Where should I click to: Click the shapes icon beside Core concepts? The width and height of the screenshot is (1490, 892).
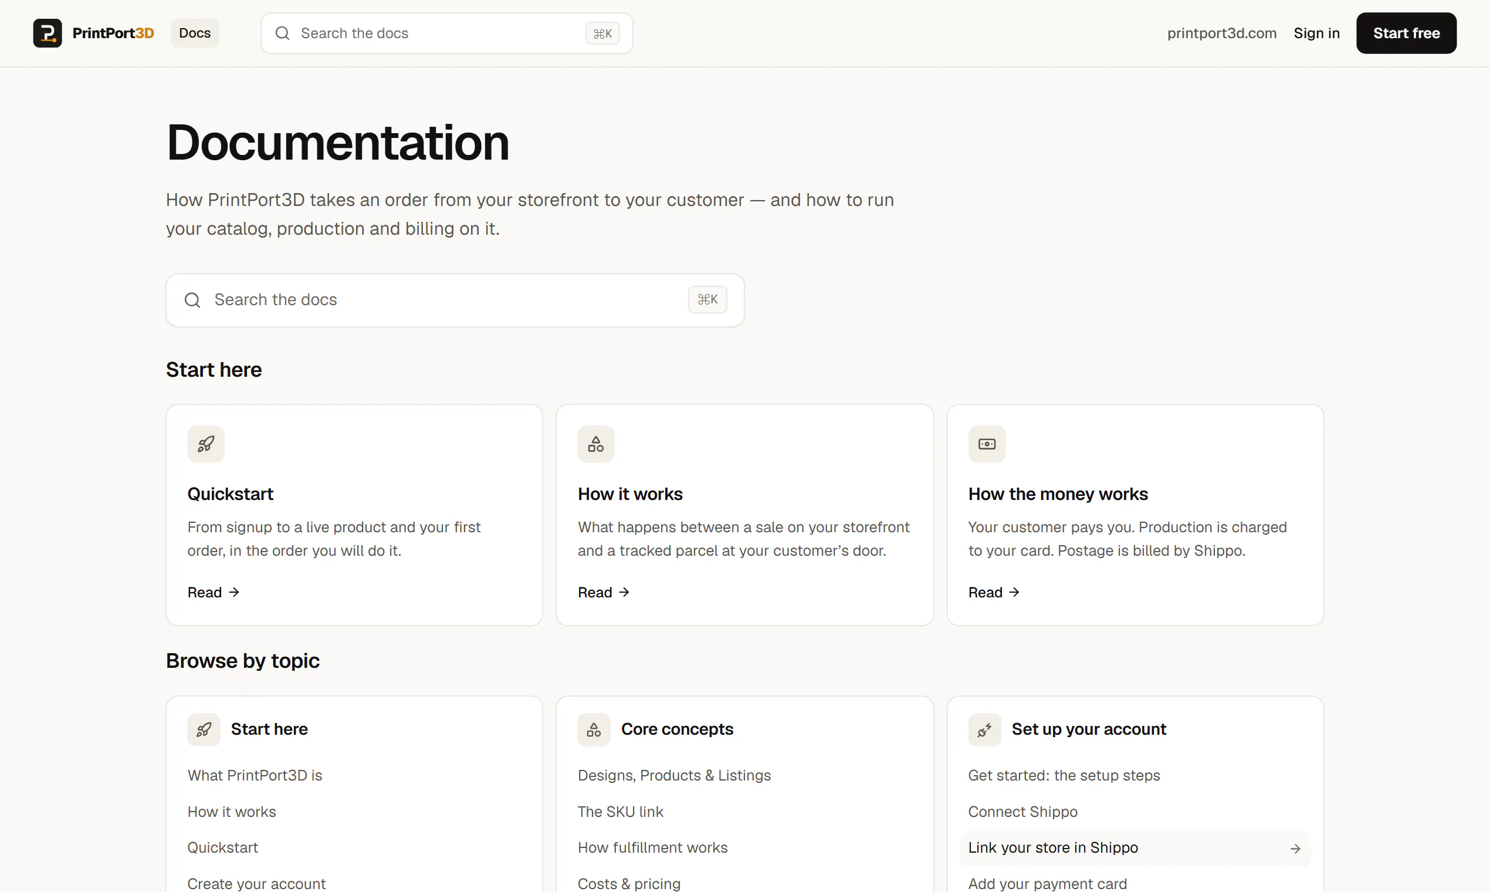594,729
